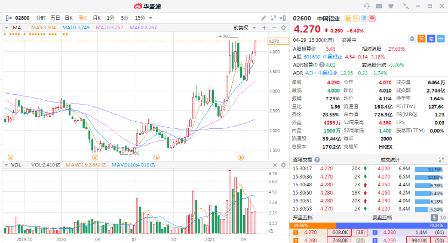Click the 4.360 high label on chart

[x=224, y=36]
